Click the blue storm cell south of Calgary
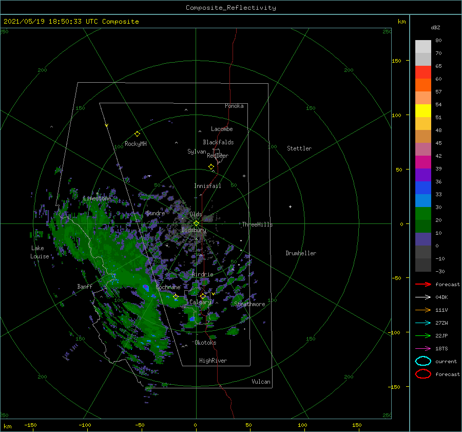The image size is (462, 432). [192, 319]
